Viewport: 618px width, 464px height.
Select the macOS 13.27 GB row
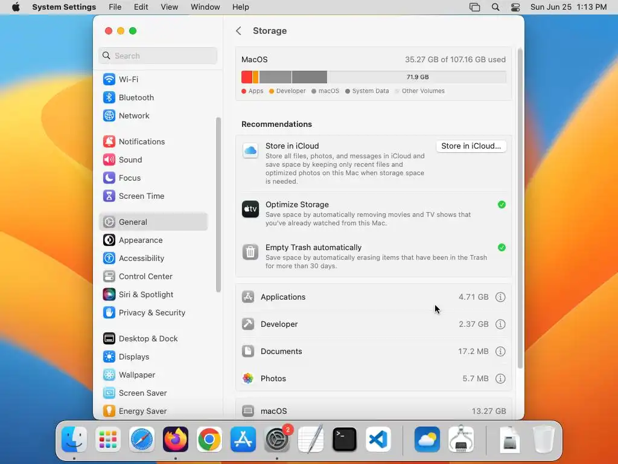coord(374,411)
